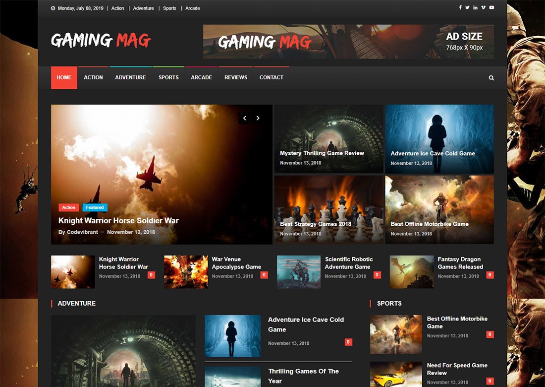545x387 pixels.
Task: Click the Knight Warrior small thumbnail
Action: tap(73, 272)
